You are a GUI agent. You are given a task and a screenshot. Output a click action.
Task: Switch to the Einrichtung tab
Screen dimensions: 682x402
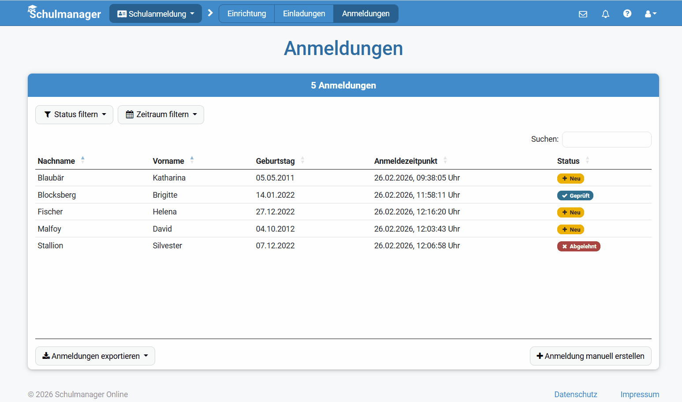pos(246,14)
